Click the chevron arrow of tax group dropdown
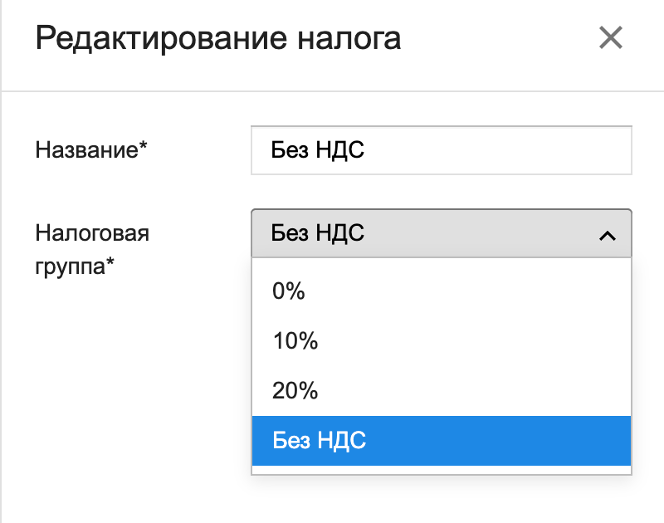This screenshot has height=523, width=664. pyautogui.click(x=607, y=235)
